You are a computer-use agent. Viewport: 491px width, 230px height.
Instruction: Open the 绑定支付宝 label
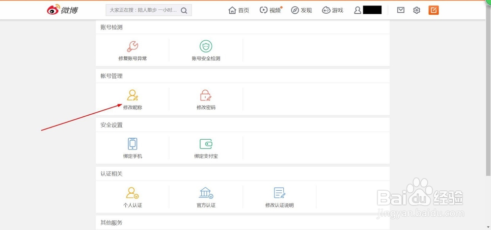[x=206, y=156]
